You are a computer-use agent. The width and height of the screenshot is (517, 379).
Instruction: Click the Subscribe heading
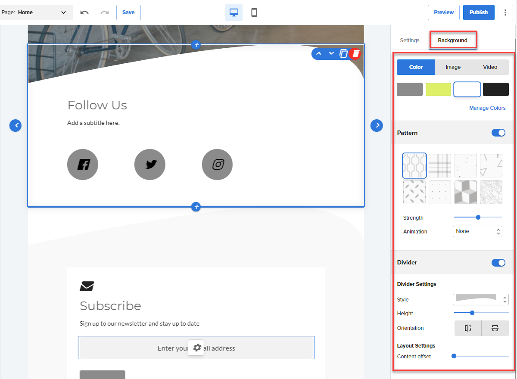pos(110,306)
